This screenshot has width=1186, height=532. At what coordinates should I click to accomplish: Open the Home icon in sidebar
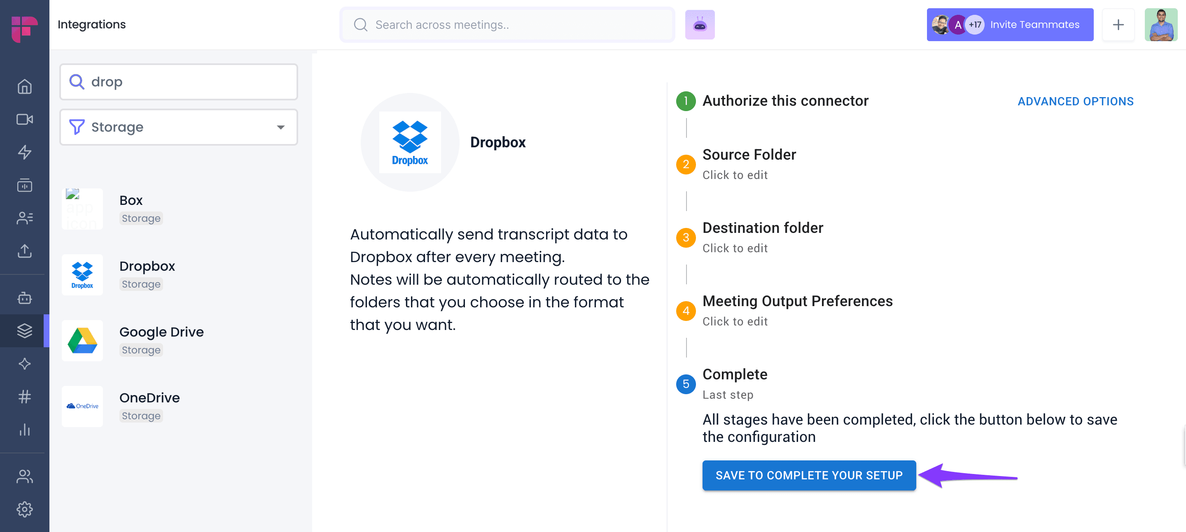click(x=24, y=86)
